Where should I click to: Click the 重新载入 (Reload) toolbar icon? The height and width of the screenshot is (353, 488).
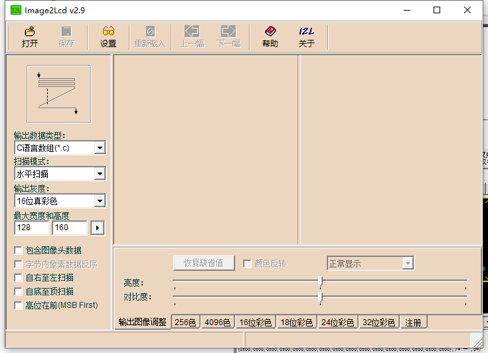(150, 31)
